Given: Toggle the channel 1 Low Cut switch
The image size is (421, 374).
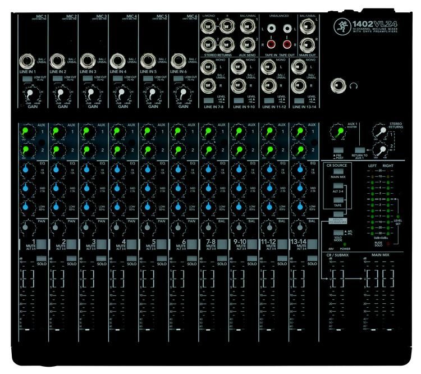Looking at the screenshot, I should 28,79.
